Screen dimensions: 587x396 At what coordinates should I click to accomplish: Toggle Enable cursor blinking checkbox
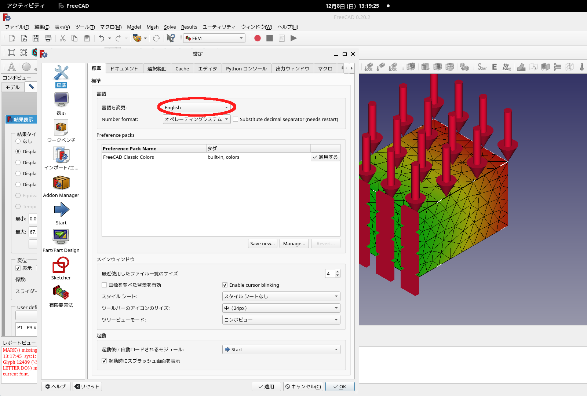[225, 285]
